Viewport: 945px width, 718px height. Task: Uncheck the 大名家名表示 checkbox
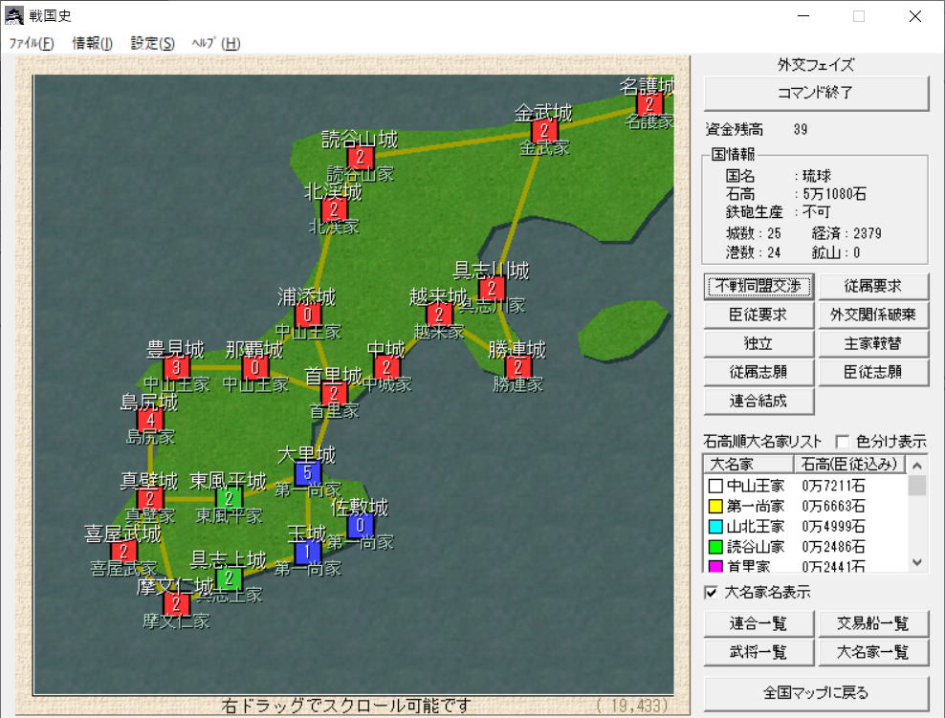[711, 593]
